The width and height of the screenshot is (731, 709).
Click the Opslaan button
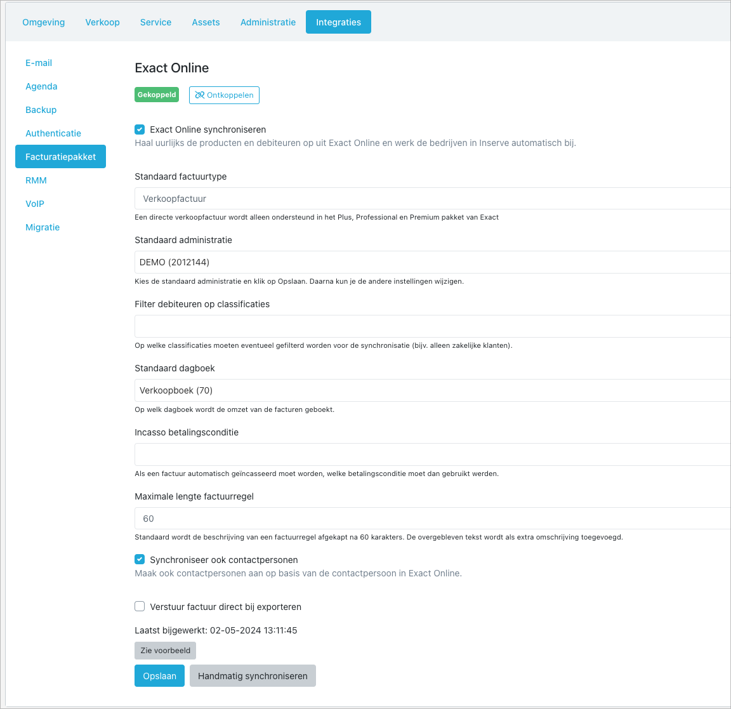pyautogui.click(x=159, y=676)
